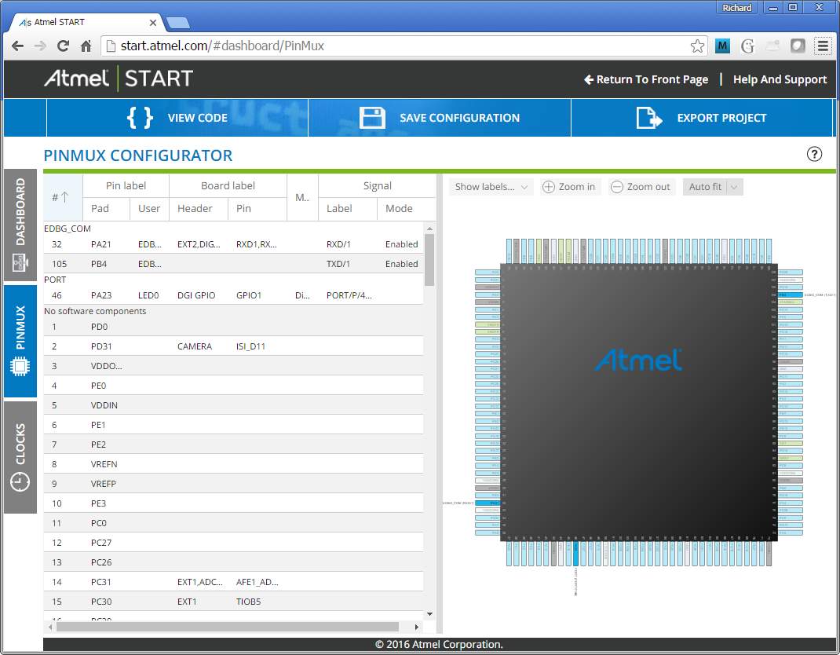This screenshot has width=840, height=655.
Task: Open pinmux help question mark icon
Action: click(x=814, y=155)
